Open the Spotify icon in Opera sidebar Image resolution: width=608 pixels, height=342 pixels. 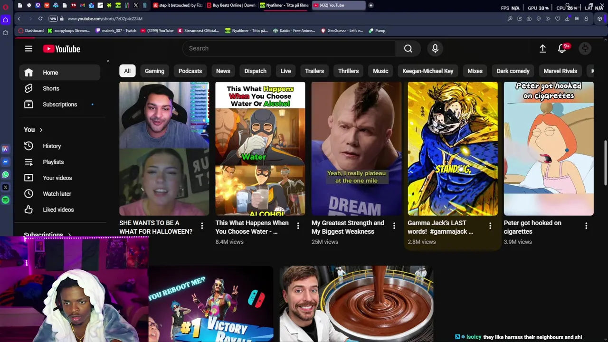(x=5, y=200)
